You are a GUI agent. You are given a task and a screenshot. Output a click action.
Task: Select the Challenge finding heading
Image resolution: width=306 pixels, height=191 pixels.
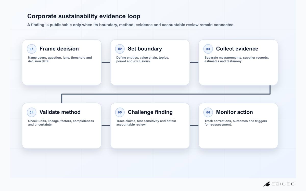pos(150,112)
